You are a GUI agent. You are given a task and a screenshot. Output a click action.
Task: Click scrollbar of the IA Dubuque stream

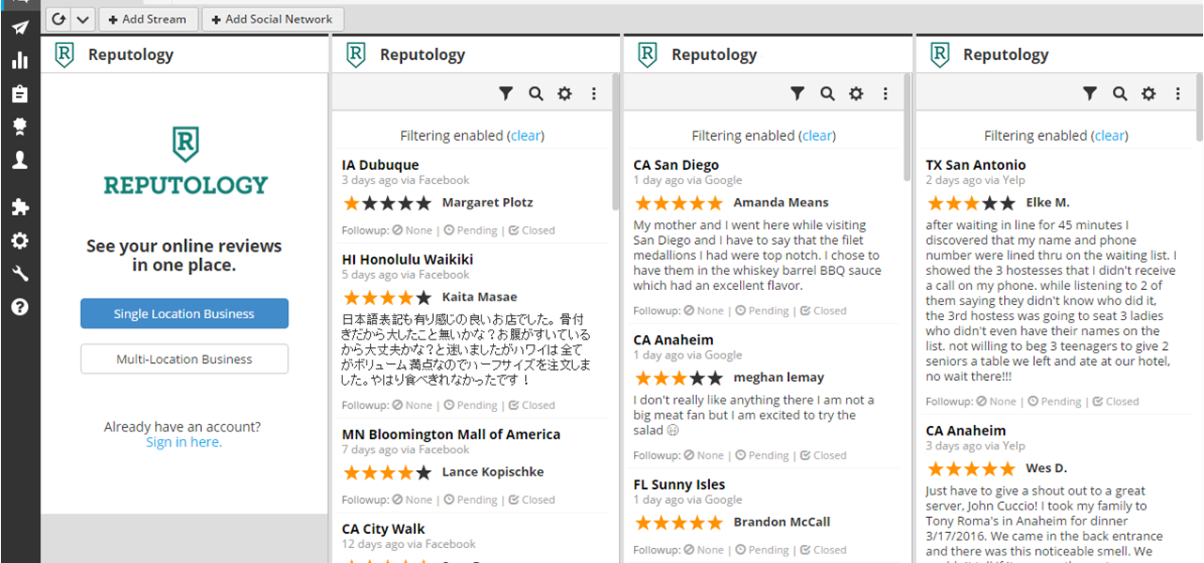click(616, 141)
